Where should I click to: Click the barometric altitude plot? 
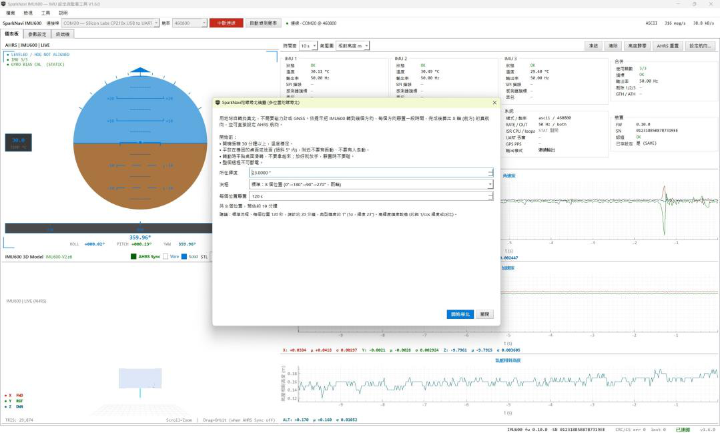click(x=508, y=384)
